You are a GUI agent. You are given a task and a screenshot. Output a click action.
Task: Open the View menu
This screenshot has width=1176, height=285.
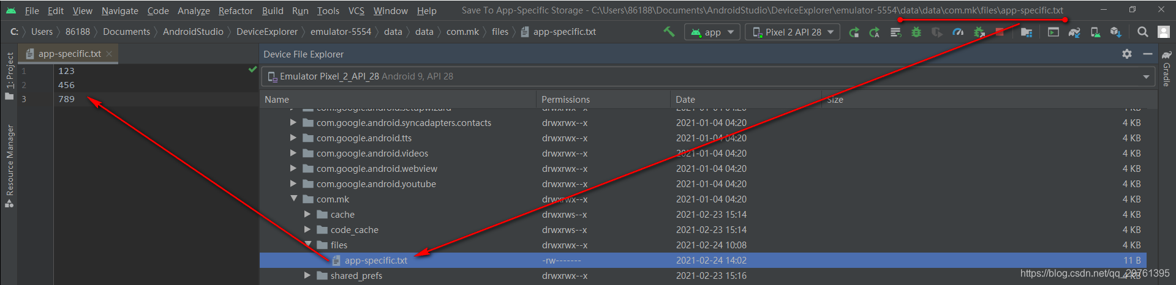82,10
